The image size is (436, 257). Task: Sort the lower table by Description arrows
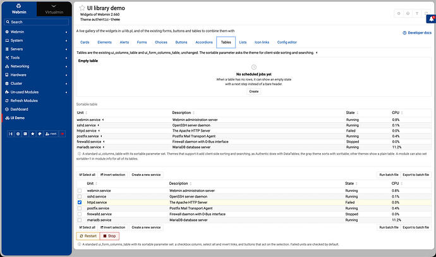[x=191, y=184]
